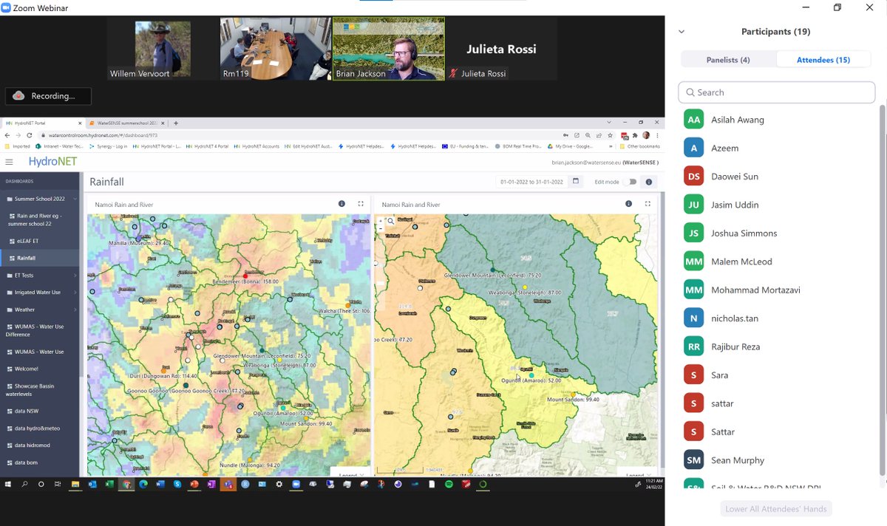Open PowerPoint from the Windows taskbar
Image resolution: width=887 pixels, height=526 pixels.
[x=194, y=485]
